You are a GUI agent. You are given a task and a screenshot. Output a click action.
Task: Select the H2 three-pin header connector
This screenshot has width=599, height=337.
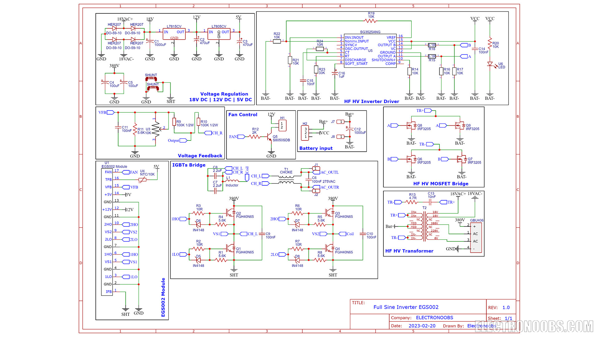(x=305, y=133)
